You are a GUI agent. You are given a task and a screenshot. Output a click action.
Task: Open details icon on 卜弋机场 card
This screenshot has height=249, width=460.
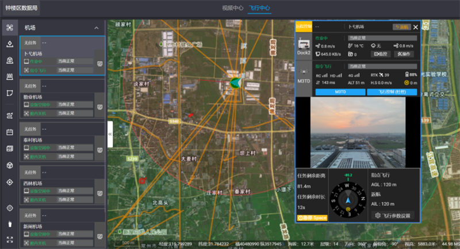click(x=99, y=64)
